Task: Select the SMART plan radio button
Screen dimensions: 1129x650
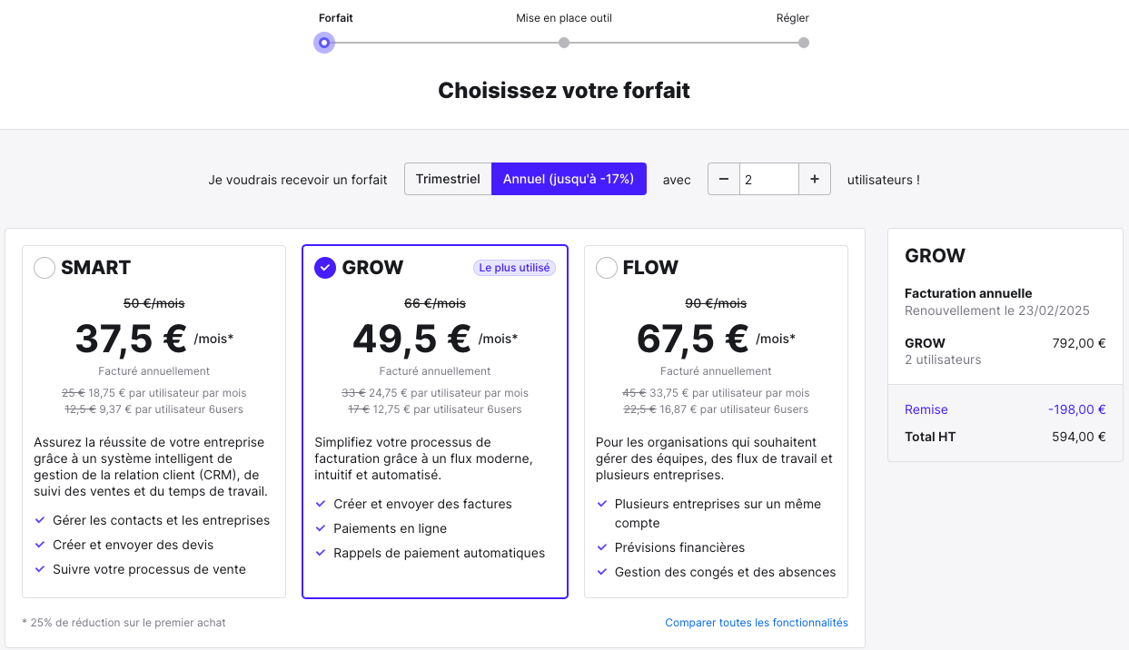Action: [45, 268]
